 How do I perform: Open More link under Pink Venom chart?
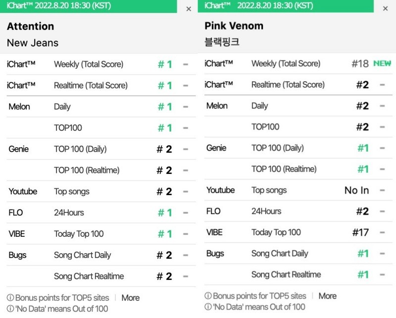[328, 296]
